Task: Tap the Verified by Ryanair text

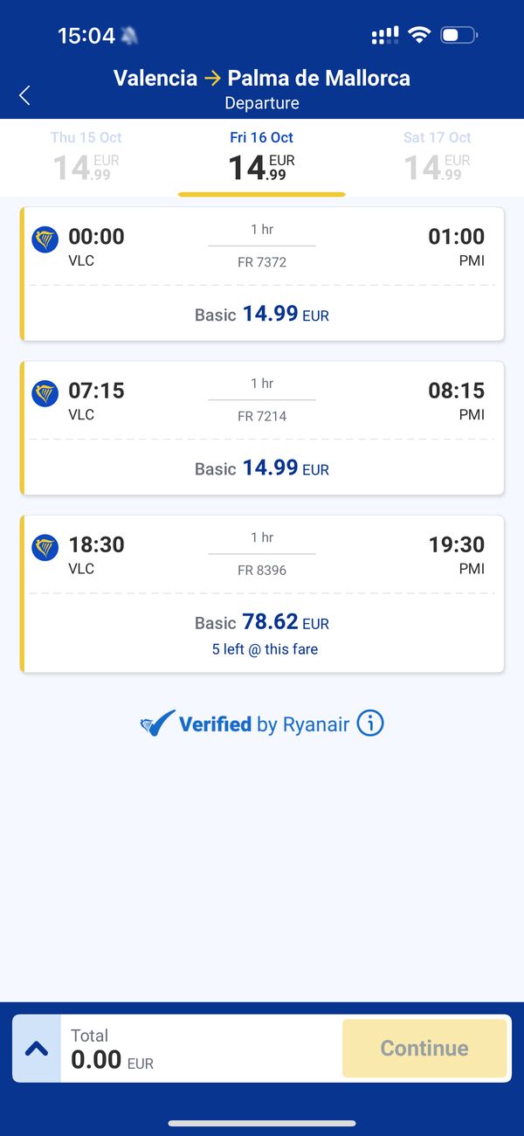Action: click(x=264, y=724)
